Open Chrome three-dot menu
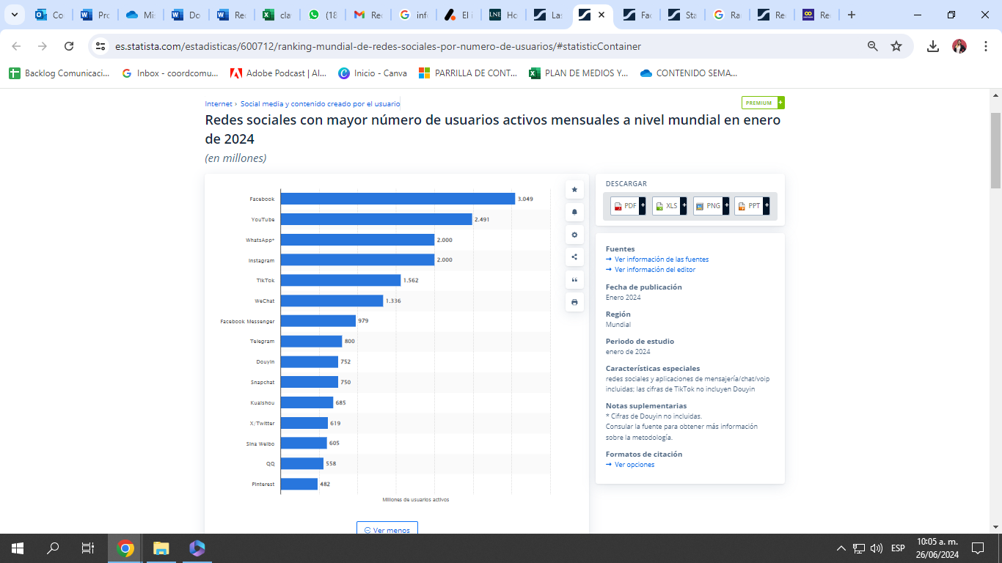 coord(986,46)
